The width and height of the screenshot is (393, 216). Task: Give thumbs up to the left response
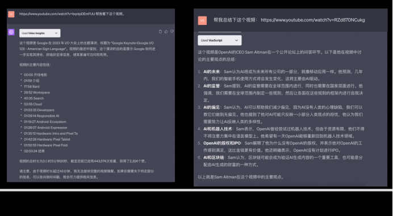click(166, 32)
